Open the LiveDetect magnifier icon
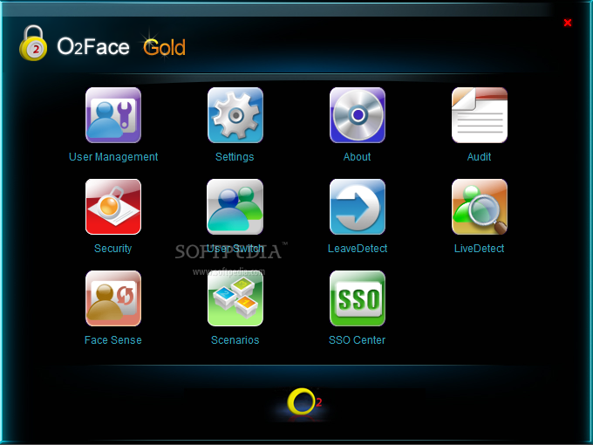Viewport: 593px width, 445px height. click(480, 207)
